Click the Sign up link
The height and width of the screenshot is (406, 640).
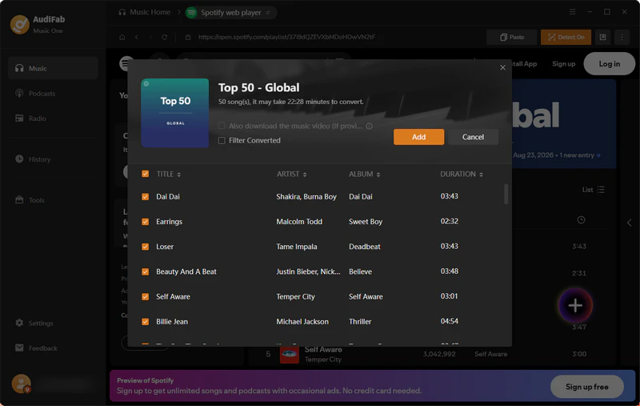point(563,64)
